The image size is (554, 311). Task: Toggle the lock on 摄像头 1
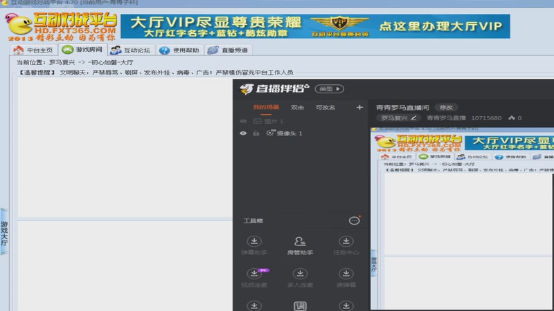pos(256,133)
